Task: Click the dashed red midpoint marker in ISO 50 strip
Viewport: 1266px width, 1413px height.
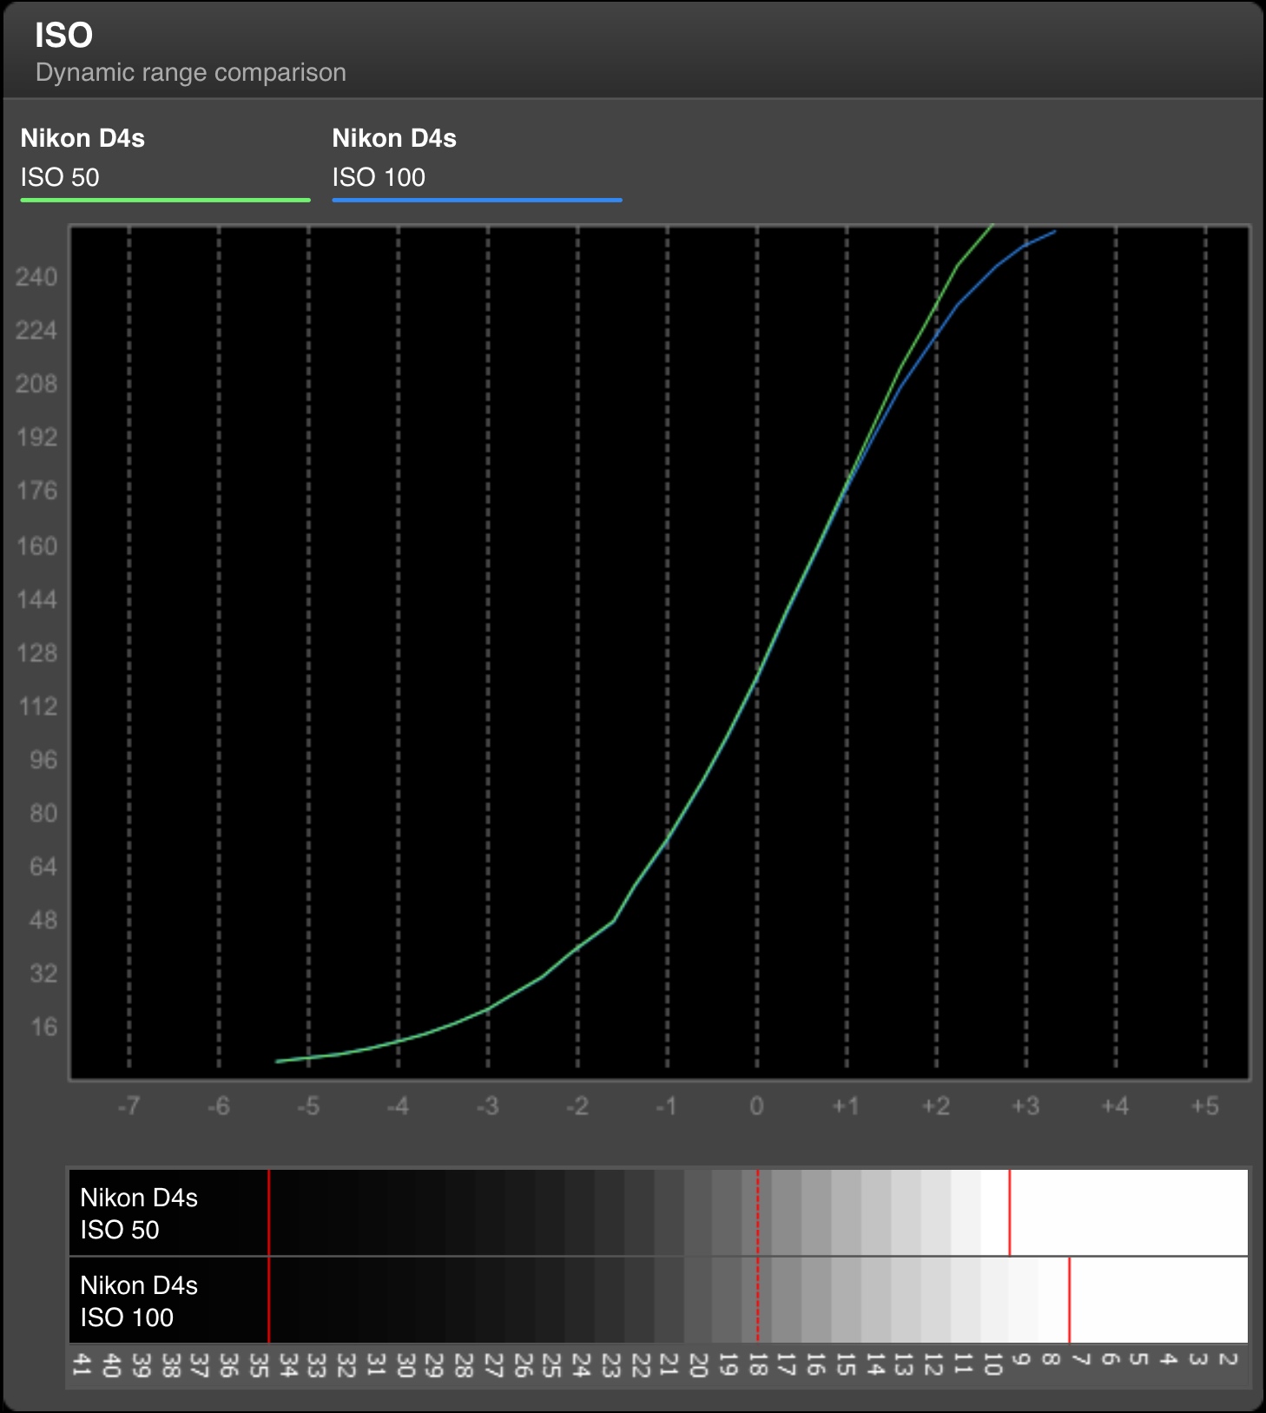Action: point(757,1212)
